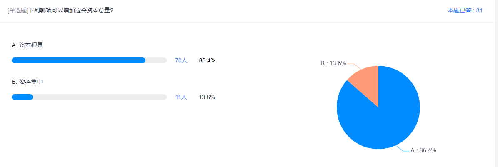Click the question title 下列哪项可以增加这会资本总量

click(71, 10)
